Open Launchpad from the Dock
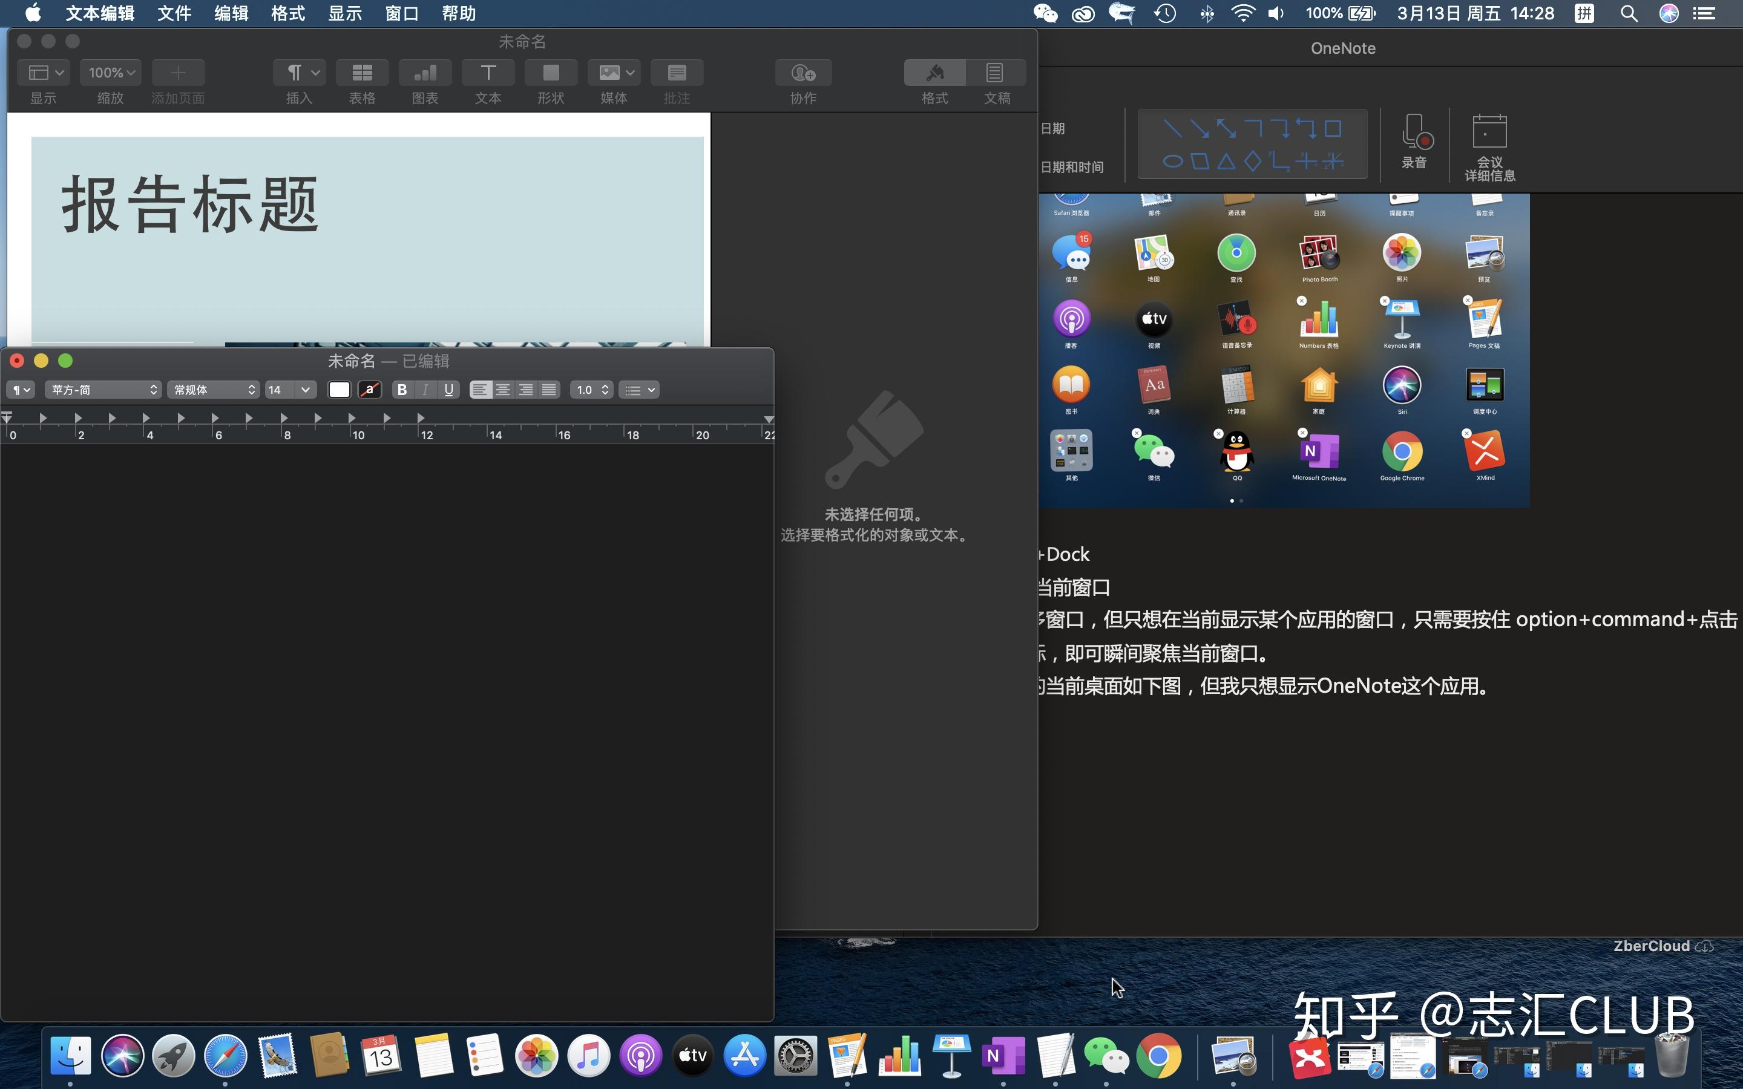 (x=174, y=1056)
